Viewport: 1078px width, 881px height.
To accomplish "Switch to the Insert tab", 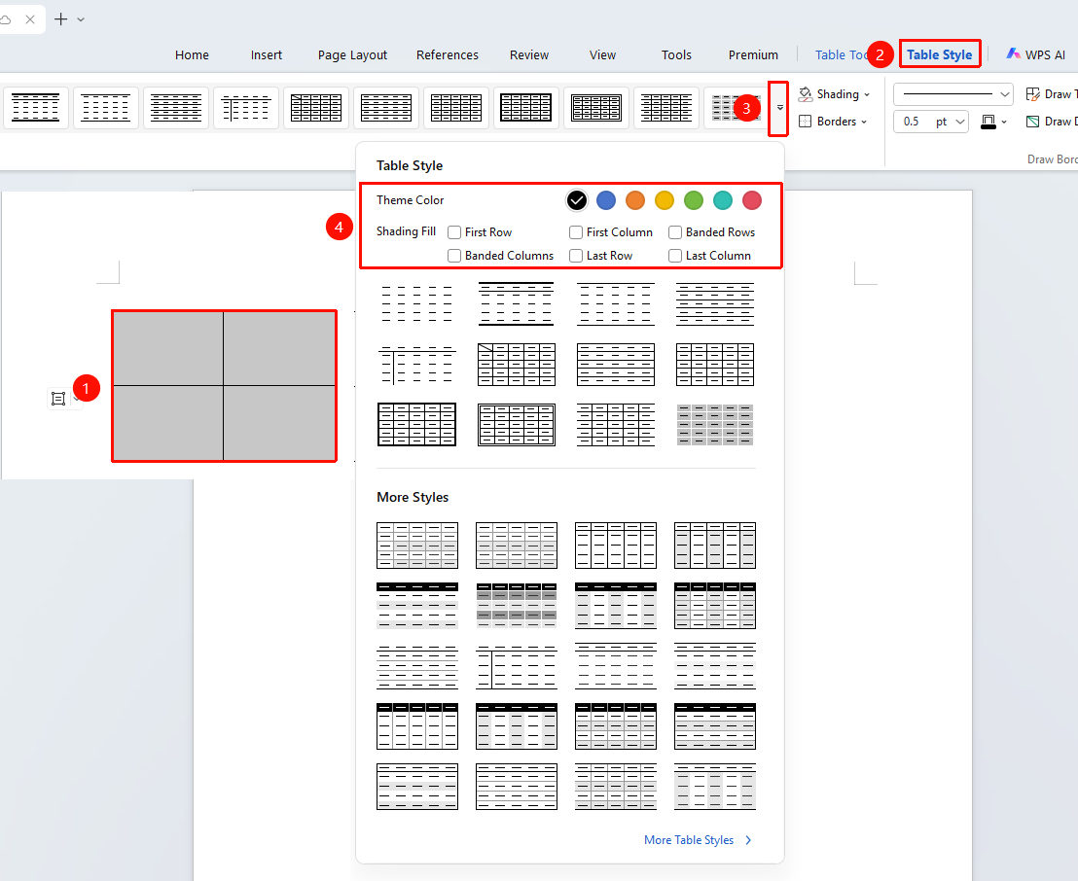I will coord(266,55).
